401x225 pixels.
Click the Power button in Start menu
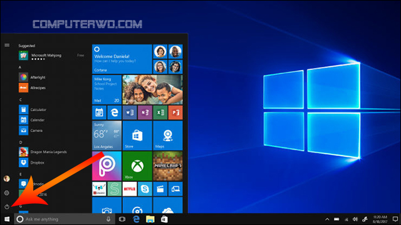pos(7,207)
